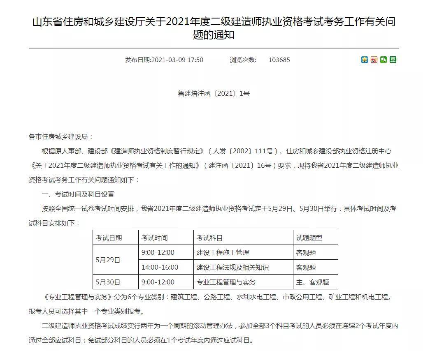The height and width of the screenshot is (351, 423).
Task: Share the notice to QQ Zone
Action: 365,60
